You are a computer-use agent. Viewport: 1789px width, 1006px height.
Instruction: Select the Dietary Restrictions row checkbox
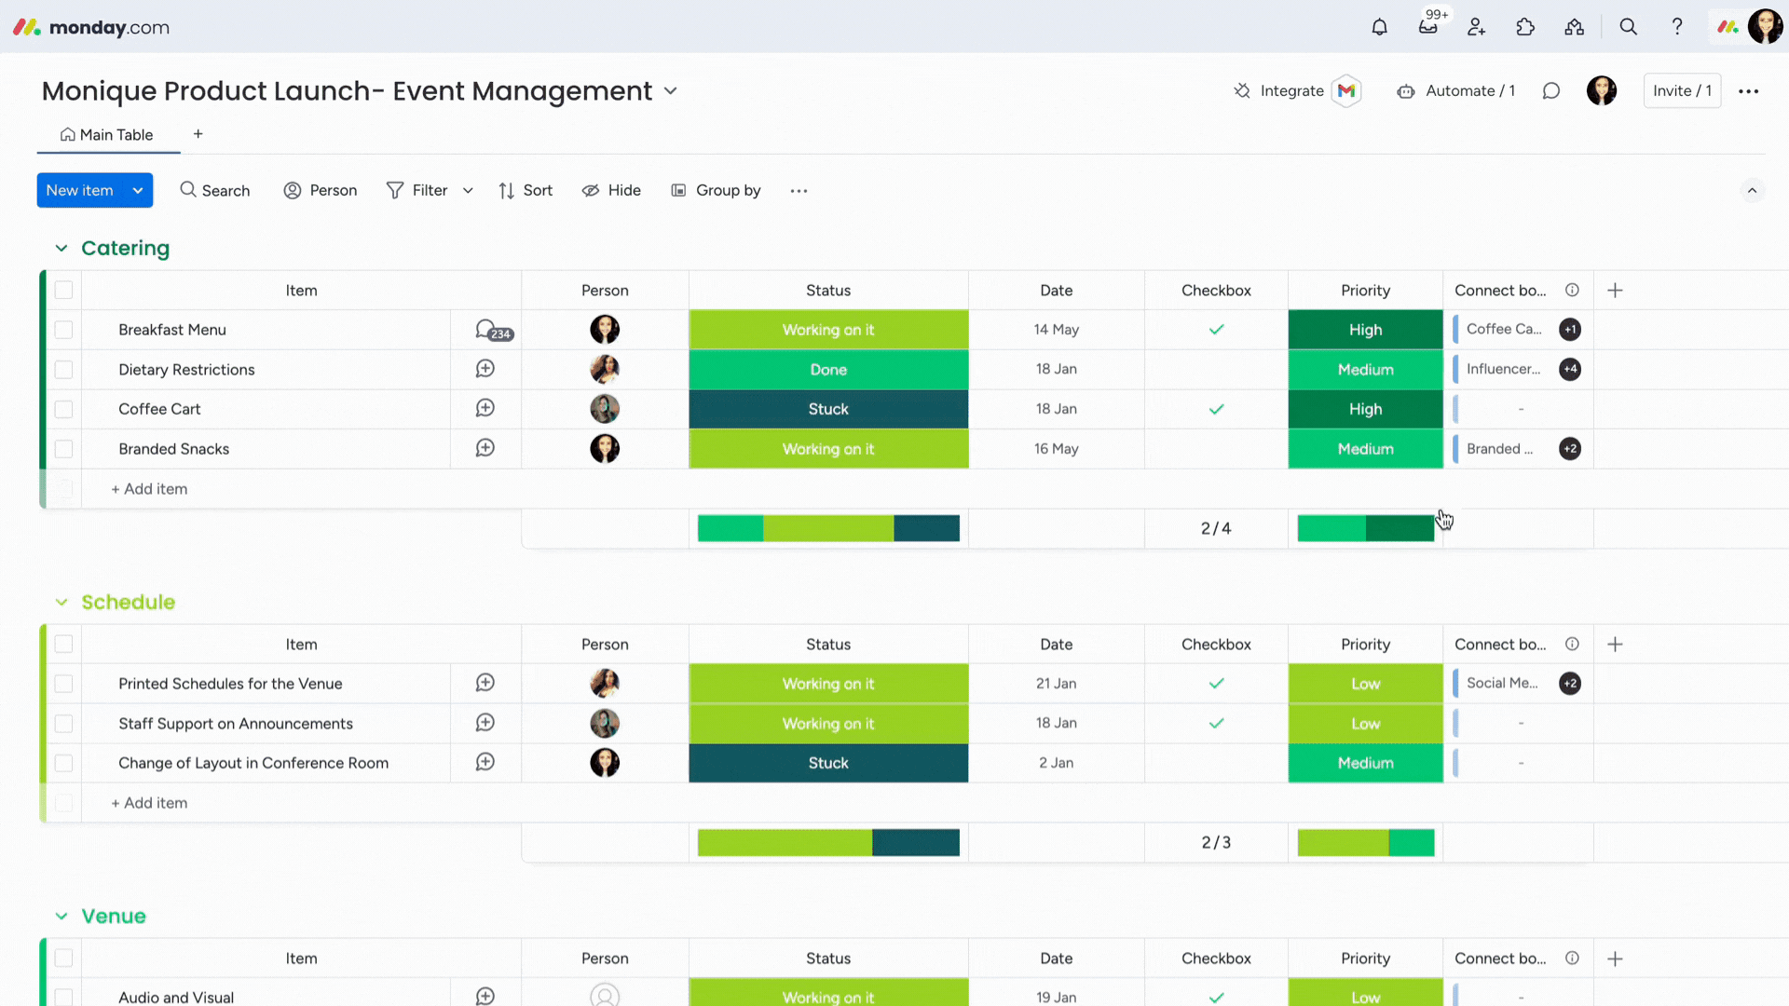click(x=63, y=369)
